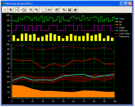Pause plot tracking with the pause button
Image resolution: width=135 pixels, height=107 pixels.
(11, 10)
